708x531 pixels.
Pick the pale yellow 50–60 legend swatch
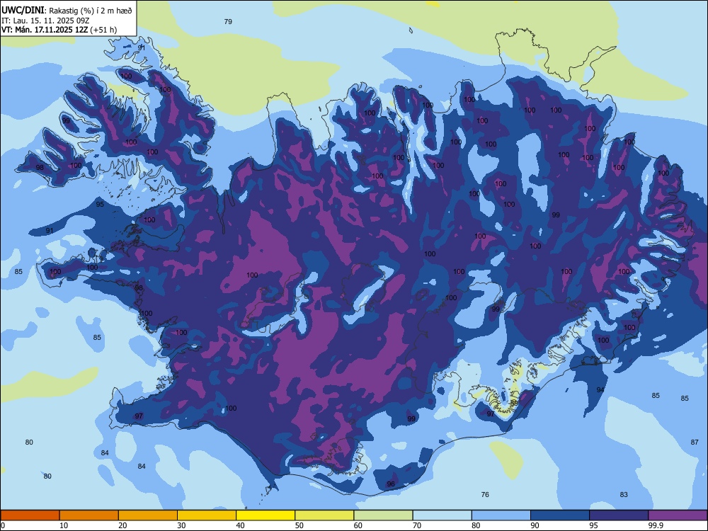click(x=324, y=515)
